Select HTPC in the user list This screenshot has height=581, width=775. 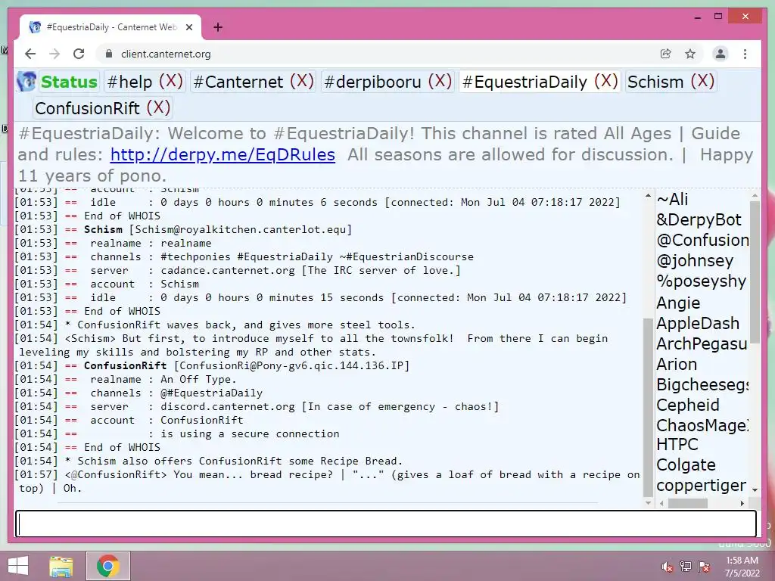[x=677, y=445]
